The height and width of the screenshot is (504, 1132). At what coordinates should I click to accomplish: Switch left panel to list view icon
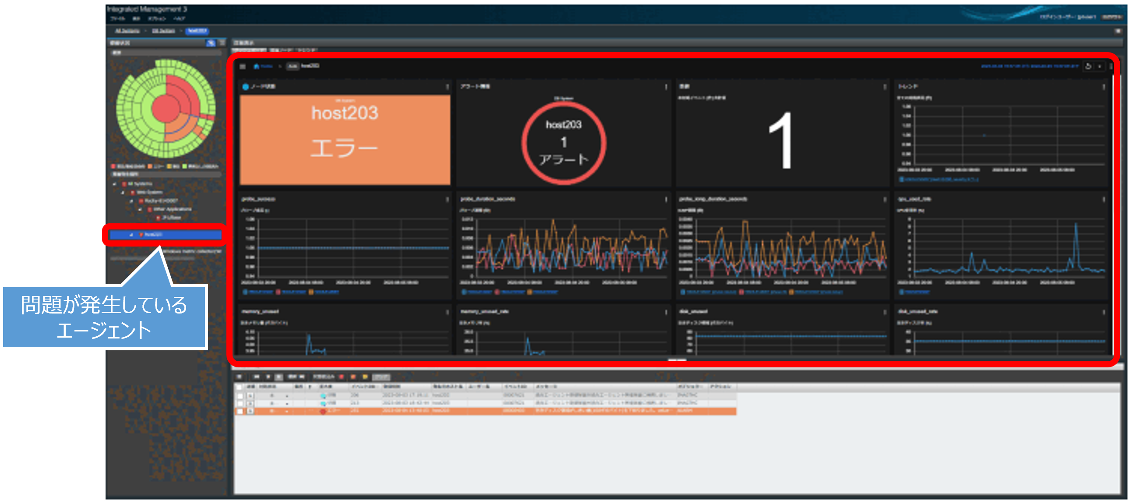tap(222, 42)
